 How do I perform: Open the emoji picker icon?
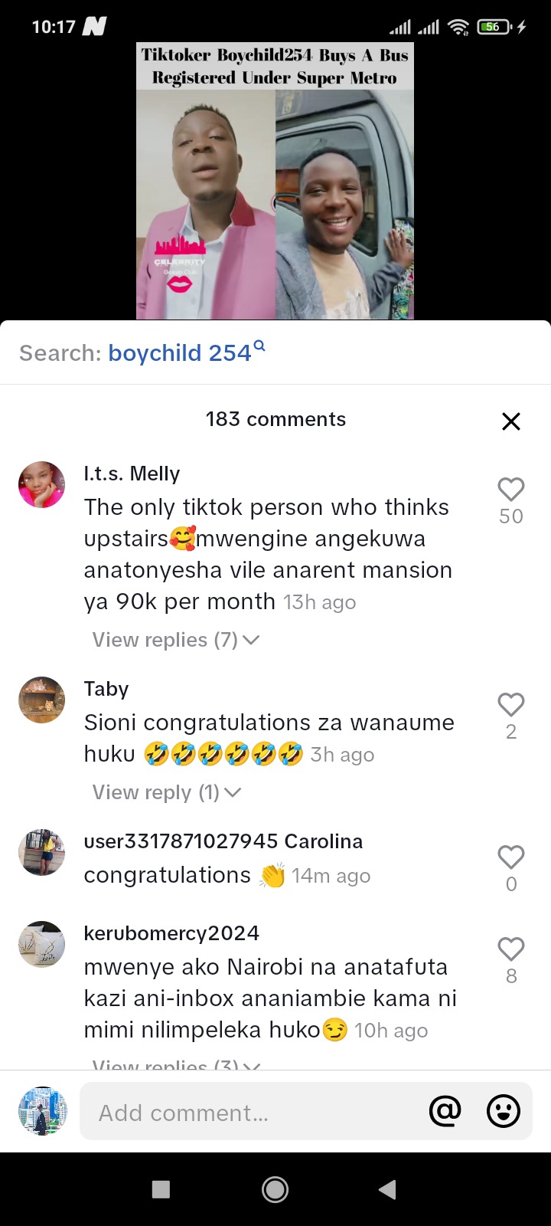click(503, 1110)
